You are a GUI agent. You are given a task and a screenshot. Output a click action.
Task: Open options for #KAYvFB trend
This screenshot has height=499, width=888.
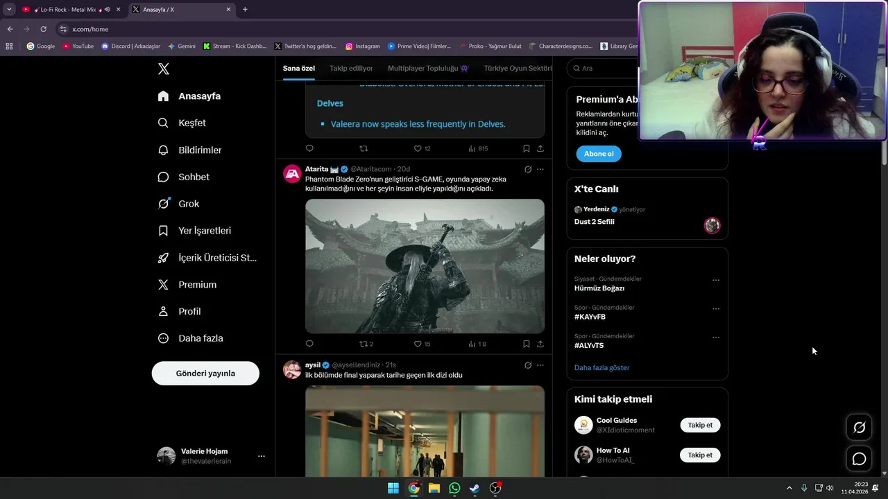coord(716,309)
